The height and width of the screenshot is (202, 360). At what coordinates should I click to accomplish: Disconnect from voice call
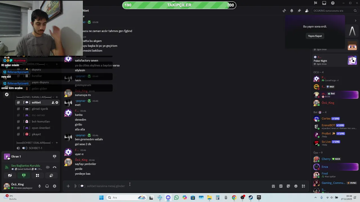(x=55, y=167)
